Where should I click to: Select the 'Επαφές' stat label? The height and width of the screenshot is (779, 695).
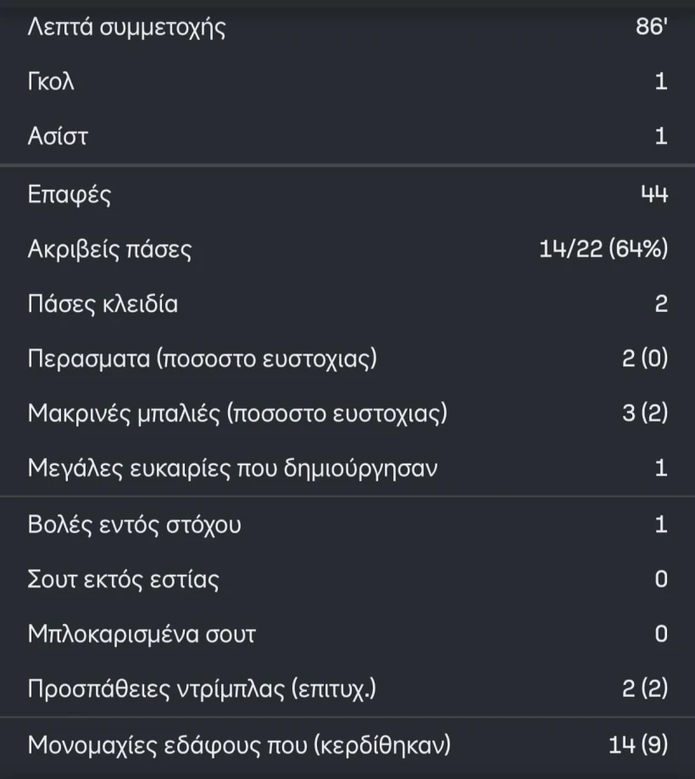tap(69, 195)
